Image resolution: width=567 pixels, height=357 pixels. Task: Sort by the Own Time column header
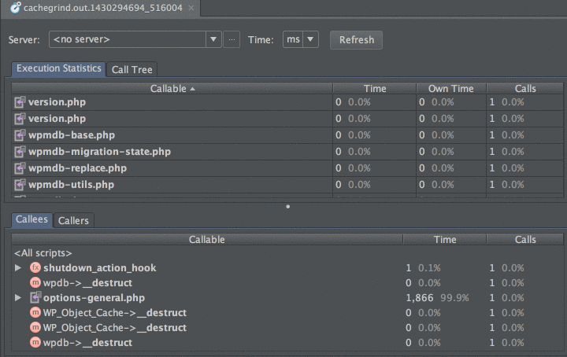point(451,88)
